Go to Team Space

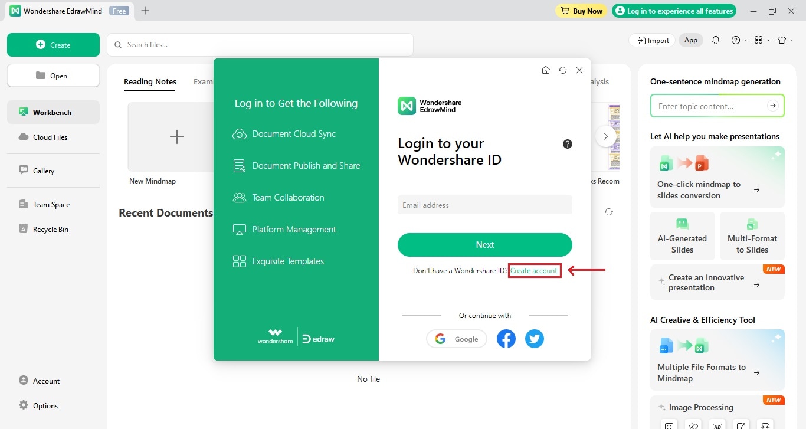(x=53, y=204)
